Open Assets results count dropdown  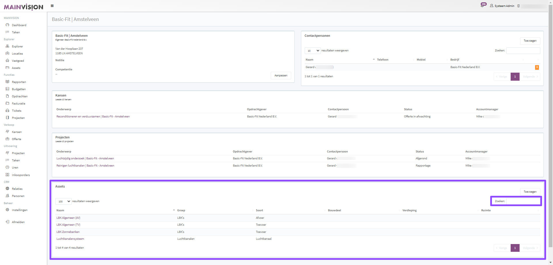tap(63, 202)
